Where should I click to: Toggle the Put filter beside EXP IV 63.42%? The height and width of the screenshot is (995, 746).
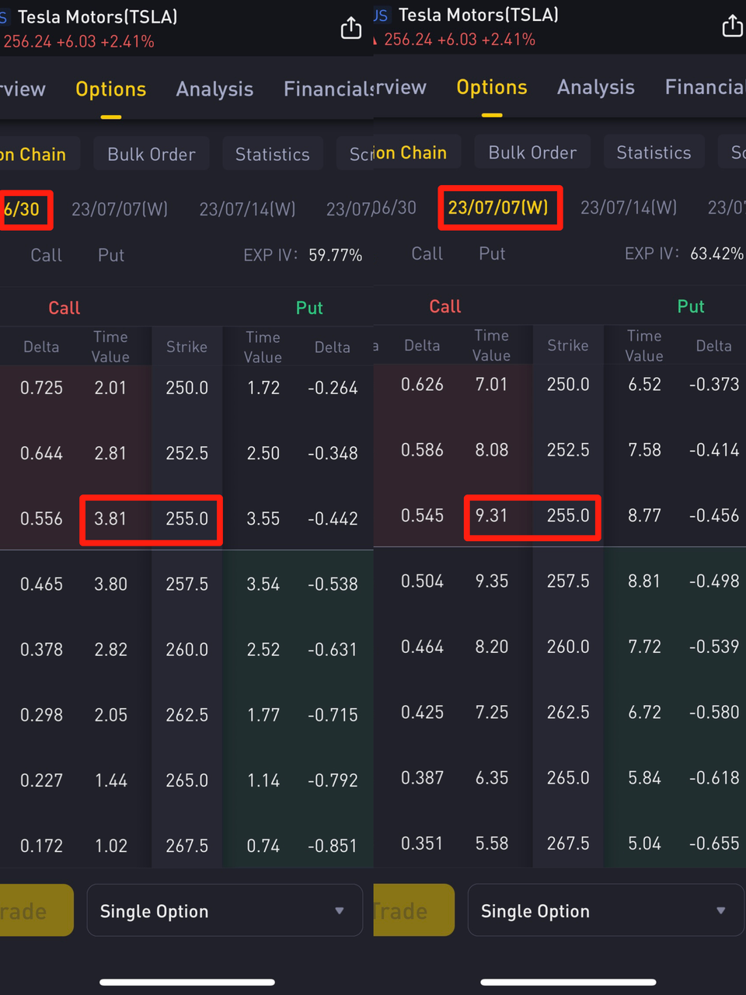point(492,253)
